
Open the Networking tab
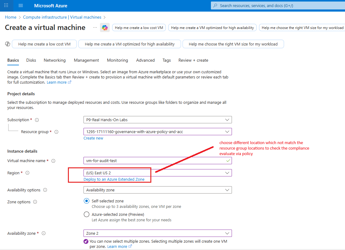(x=55, y=60)
